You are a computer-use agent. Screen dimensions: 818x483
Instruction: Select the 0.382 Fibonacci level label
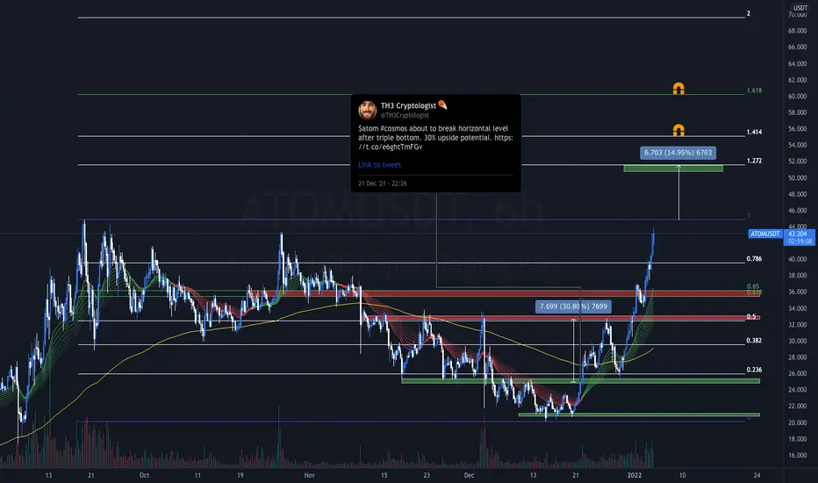pos(754,341)
